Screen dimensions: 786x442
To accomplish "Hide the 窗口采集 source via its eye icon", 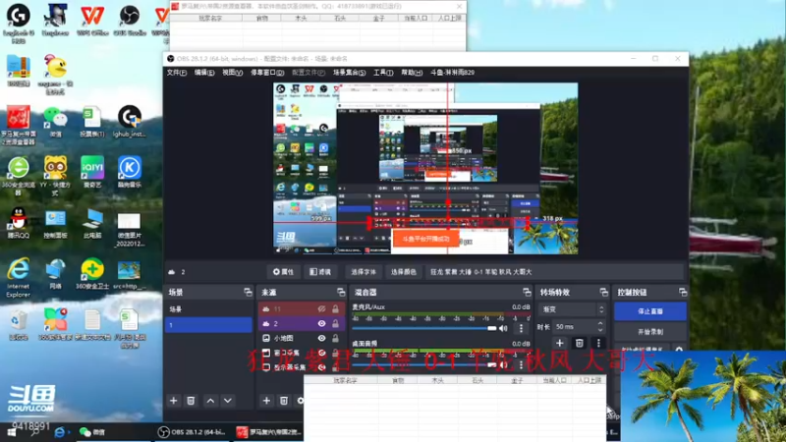I will click(x=322, y=353).
